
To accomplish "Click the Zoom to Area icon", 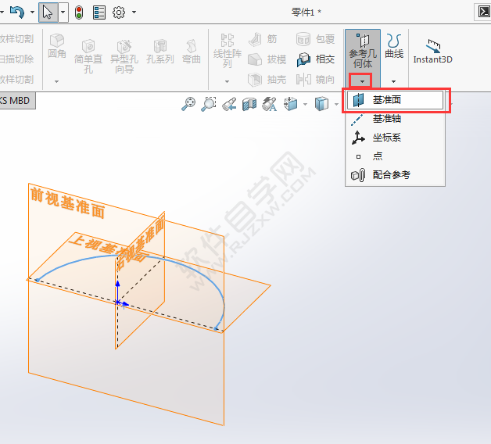I will click(x=209, y=104).
